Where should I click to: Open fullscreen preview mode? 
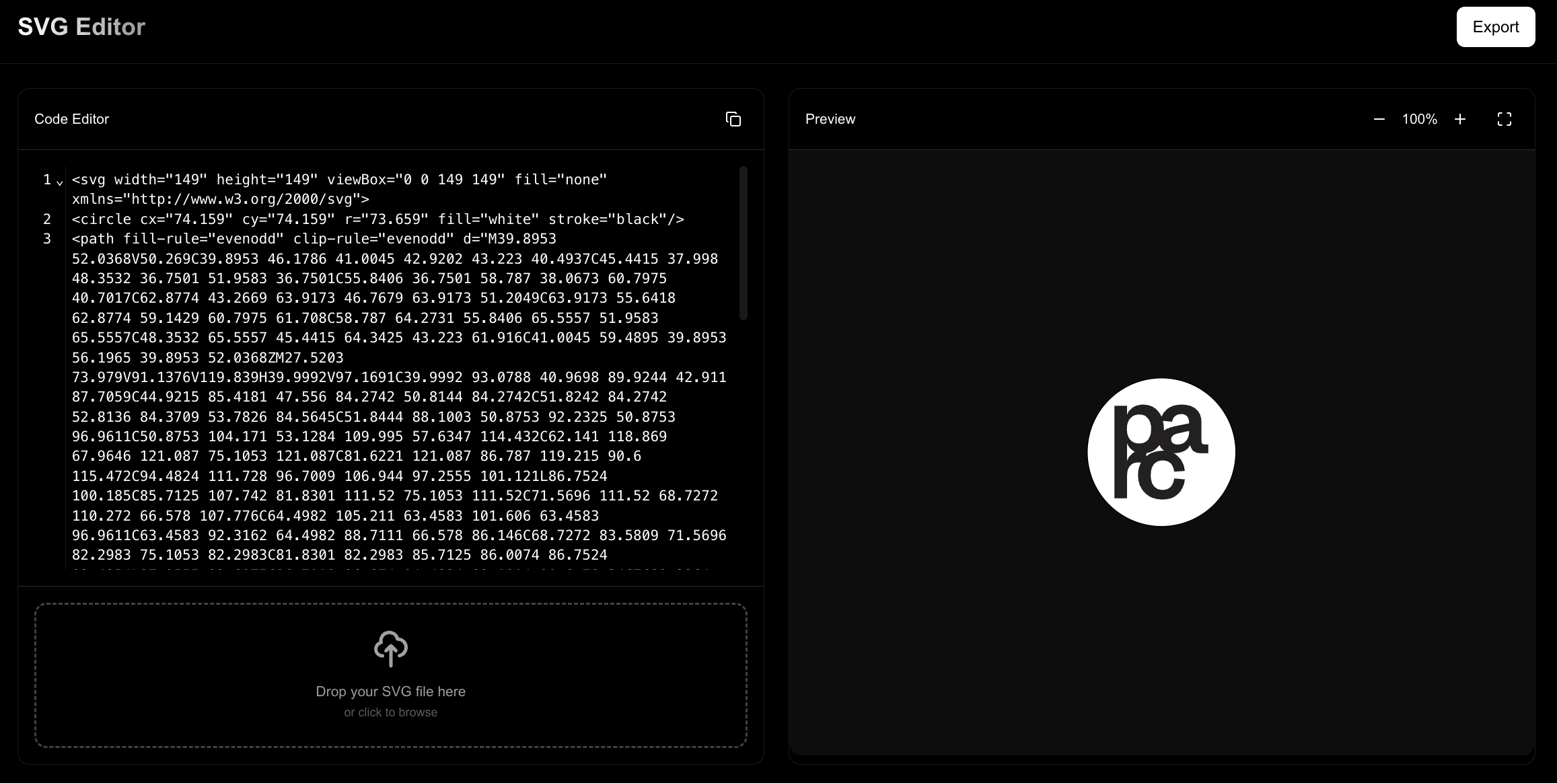tap(1504, 119)
